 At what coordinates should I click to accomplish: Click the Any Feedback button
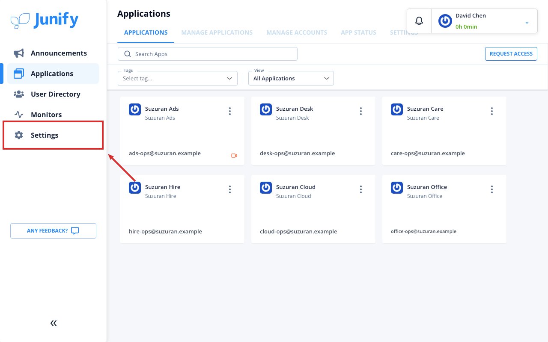(53, 231)
